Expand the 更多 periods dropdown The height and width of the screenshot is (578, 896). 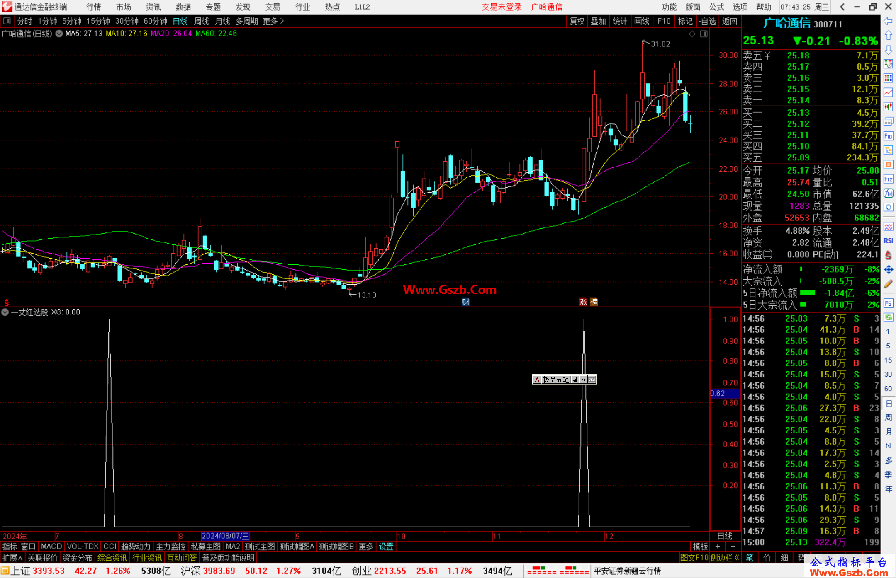(273, 21)
